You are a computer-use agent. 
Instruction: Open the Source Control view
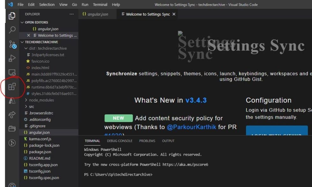(12, 44)
